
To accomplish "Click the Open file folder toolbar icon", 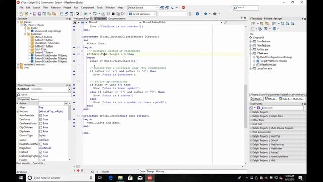I will [x=26, y=14].
